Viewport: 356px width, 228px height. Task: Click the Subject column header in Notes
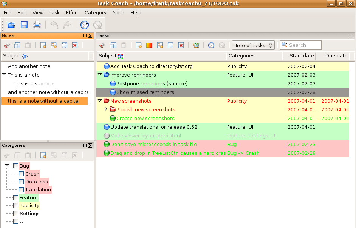pyautogui.click(x=45, y=56)
